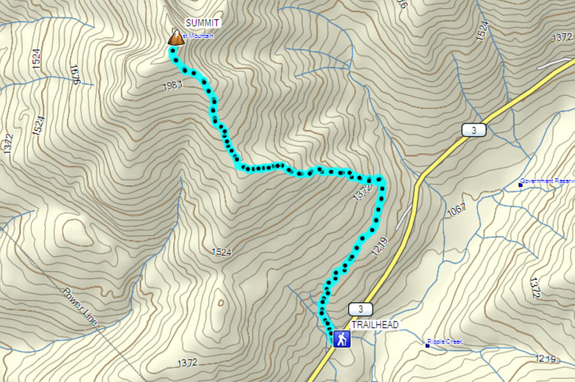The height and width of the screenshot is (382, 575).
Task: Click the 1524 label in the map center
Action: coord(222,252)
